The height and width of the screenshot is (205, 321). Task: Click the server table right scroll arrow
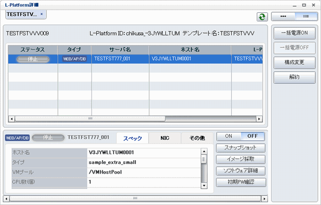259,119
